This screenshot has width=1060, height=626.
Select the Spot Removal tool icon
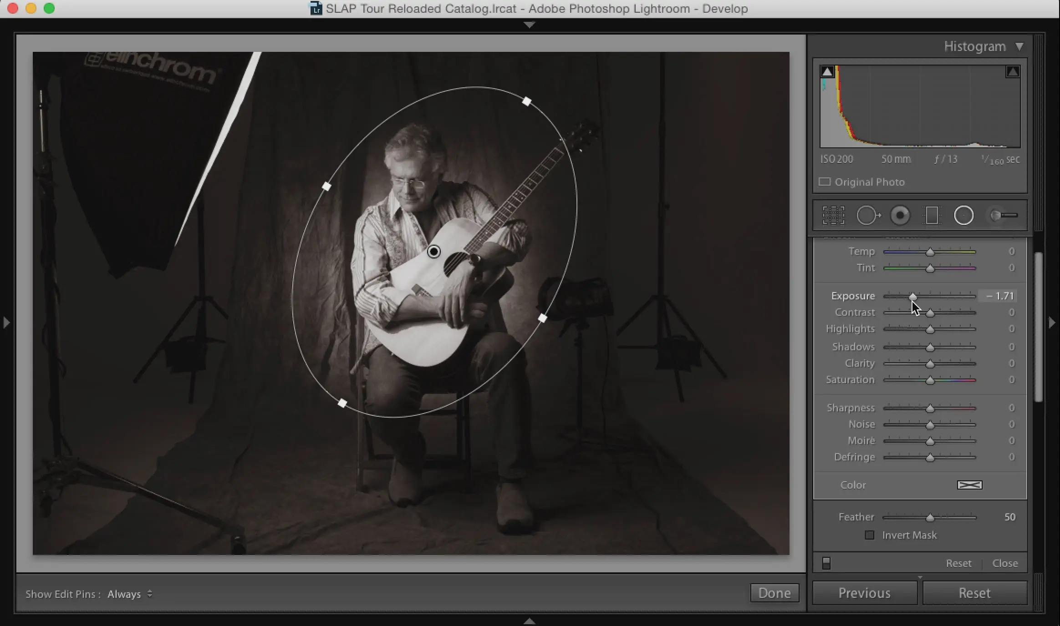tap(868, 215)
